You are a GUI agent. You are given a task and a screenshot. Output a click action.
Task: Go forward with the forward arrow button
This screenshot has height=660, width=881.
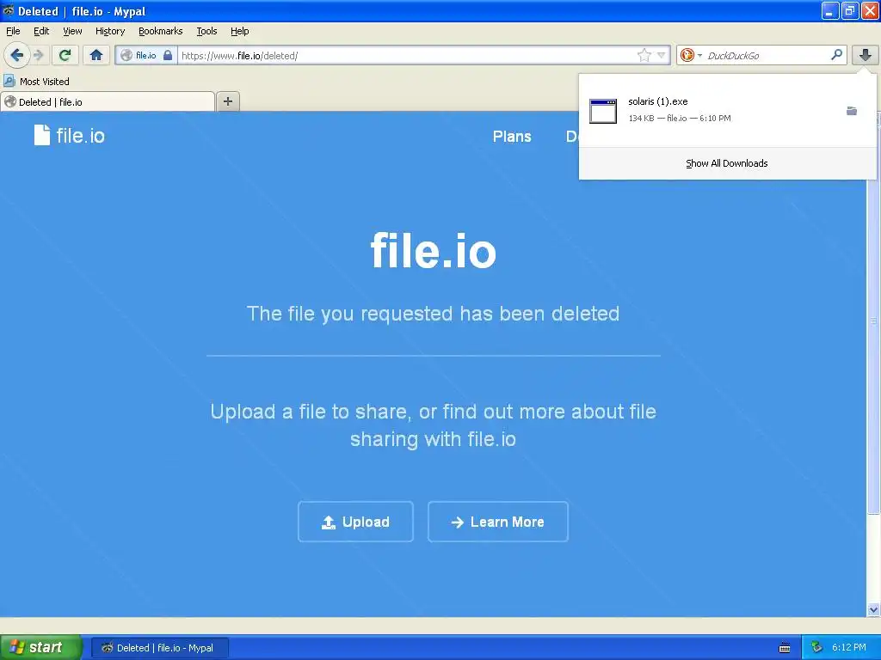pyautogui.click(x=38, y=55)
